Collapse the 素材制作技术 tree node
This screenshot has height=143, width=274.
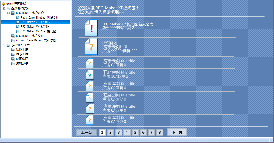click(4, 45)
